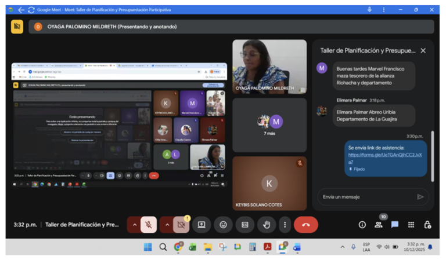Open the emoji reactions button
The width and height of the screenshot is (446, 260).
click(x=223, y=225)
